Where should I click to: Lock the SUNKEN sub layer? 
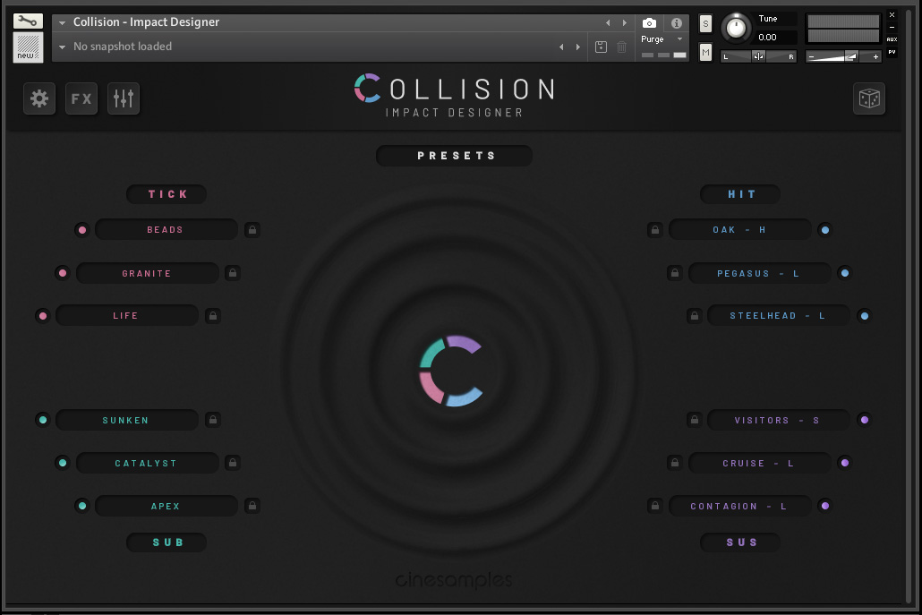click(213, 420)
